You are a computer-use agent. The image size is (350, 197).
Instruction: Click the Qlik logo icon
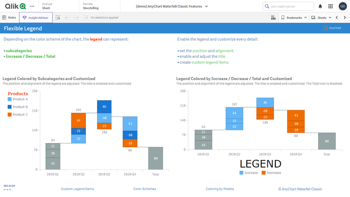(x=14, y=6)
